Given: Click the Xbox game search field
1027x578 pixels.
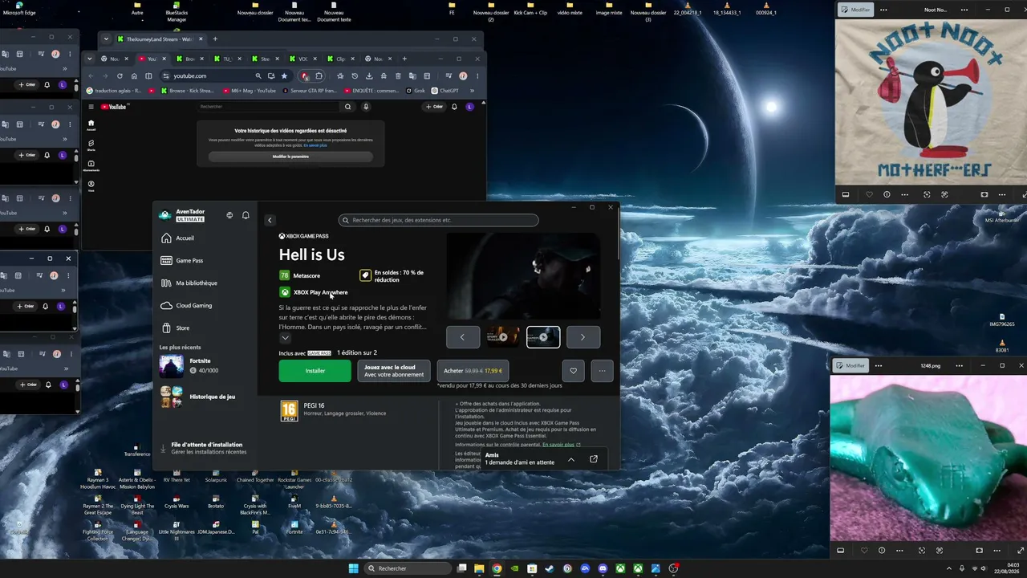Looking at the screenshot, I should point(438,220).
